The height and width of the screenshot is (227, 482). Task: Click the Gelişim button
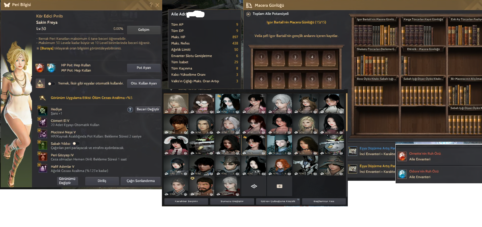point(144,30)
